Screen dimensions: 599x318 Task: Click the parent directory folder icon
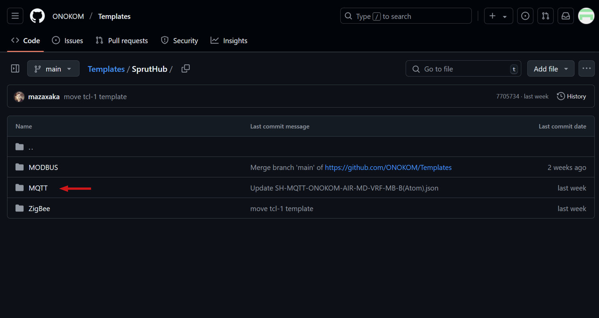(20, 147)
